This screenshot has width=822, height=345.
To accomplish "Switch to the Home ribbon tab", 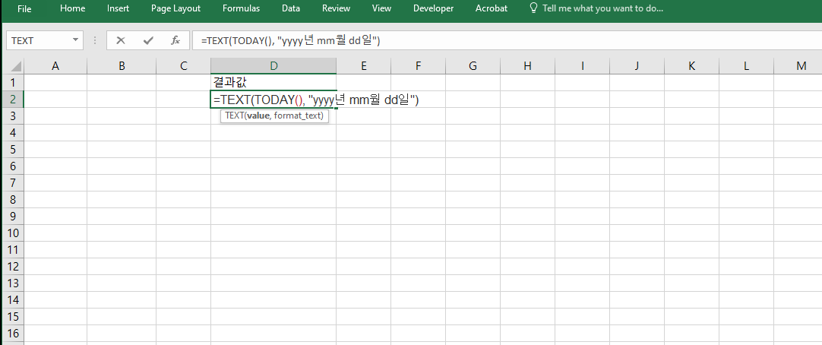I will [x=72, y=8].
